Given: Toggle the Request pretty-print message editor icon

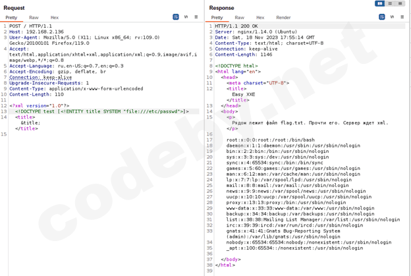Looking at the screenshot, I should click(176, 17).
